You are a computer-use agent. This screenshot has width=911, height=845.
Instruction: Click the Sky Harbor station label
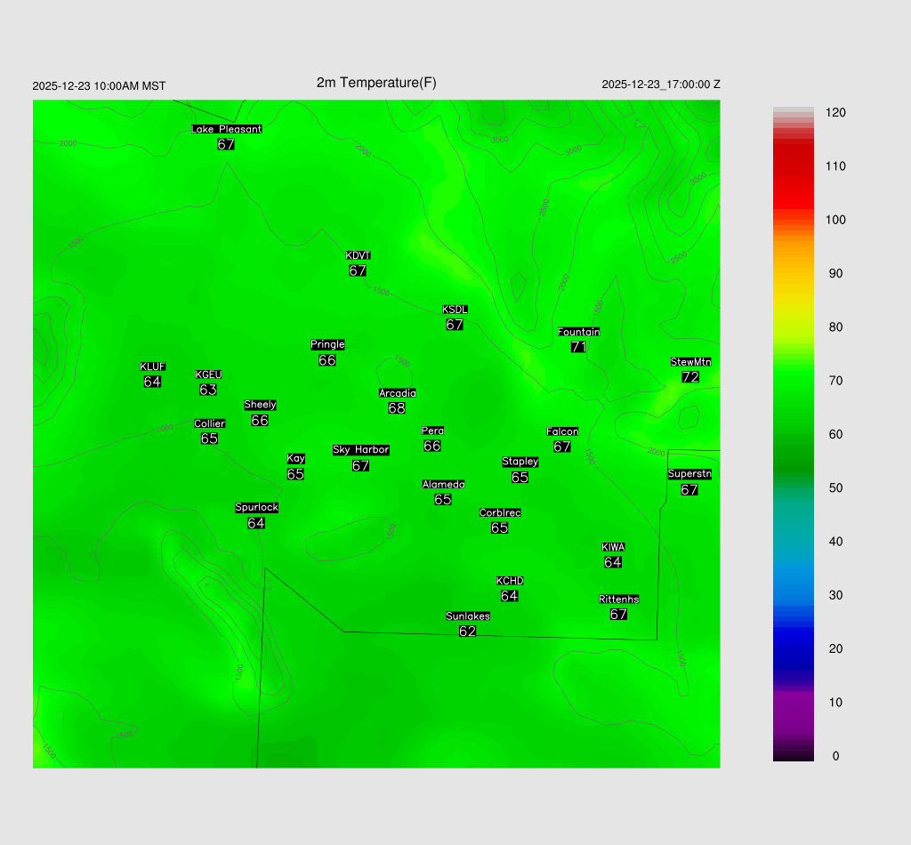360,450
